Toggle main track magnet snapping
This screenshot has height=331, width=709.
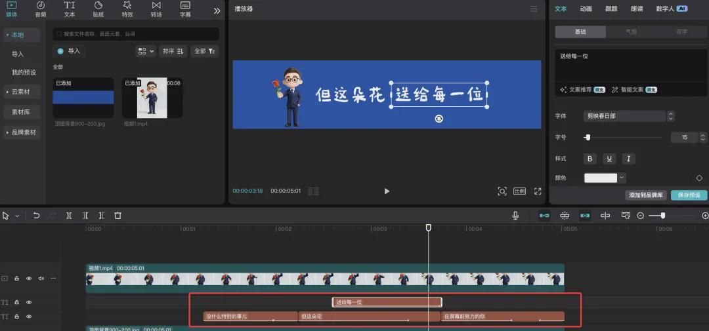[544, 216]
